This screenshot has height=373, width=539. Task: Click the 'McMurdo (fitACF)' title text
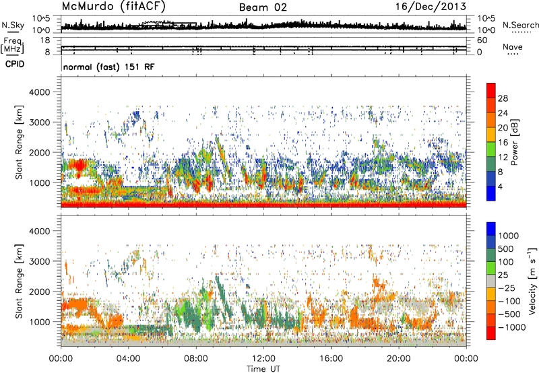[x=113, y=7]
